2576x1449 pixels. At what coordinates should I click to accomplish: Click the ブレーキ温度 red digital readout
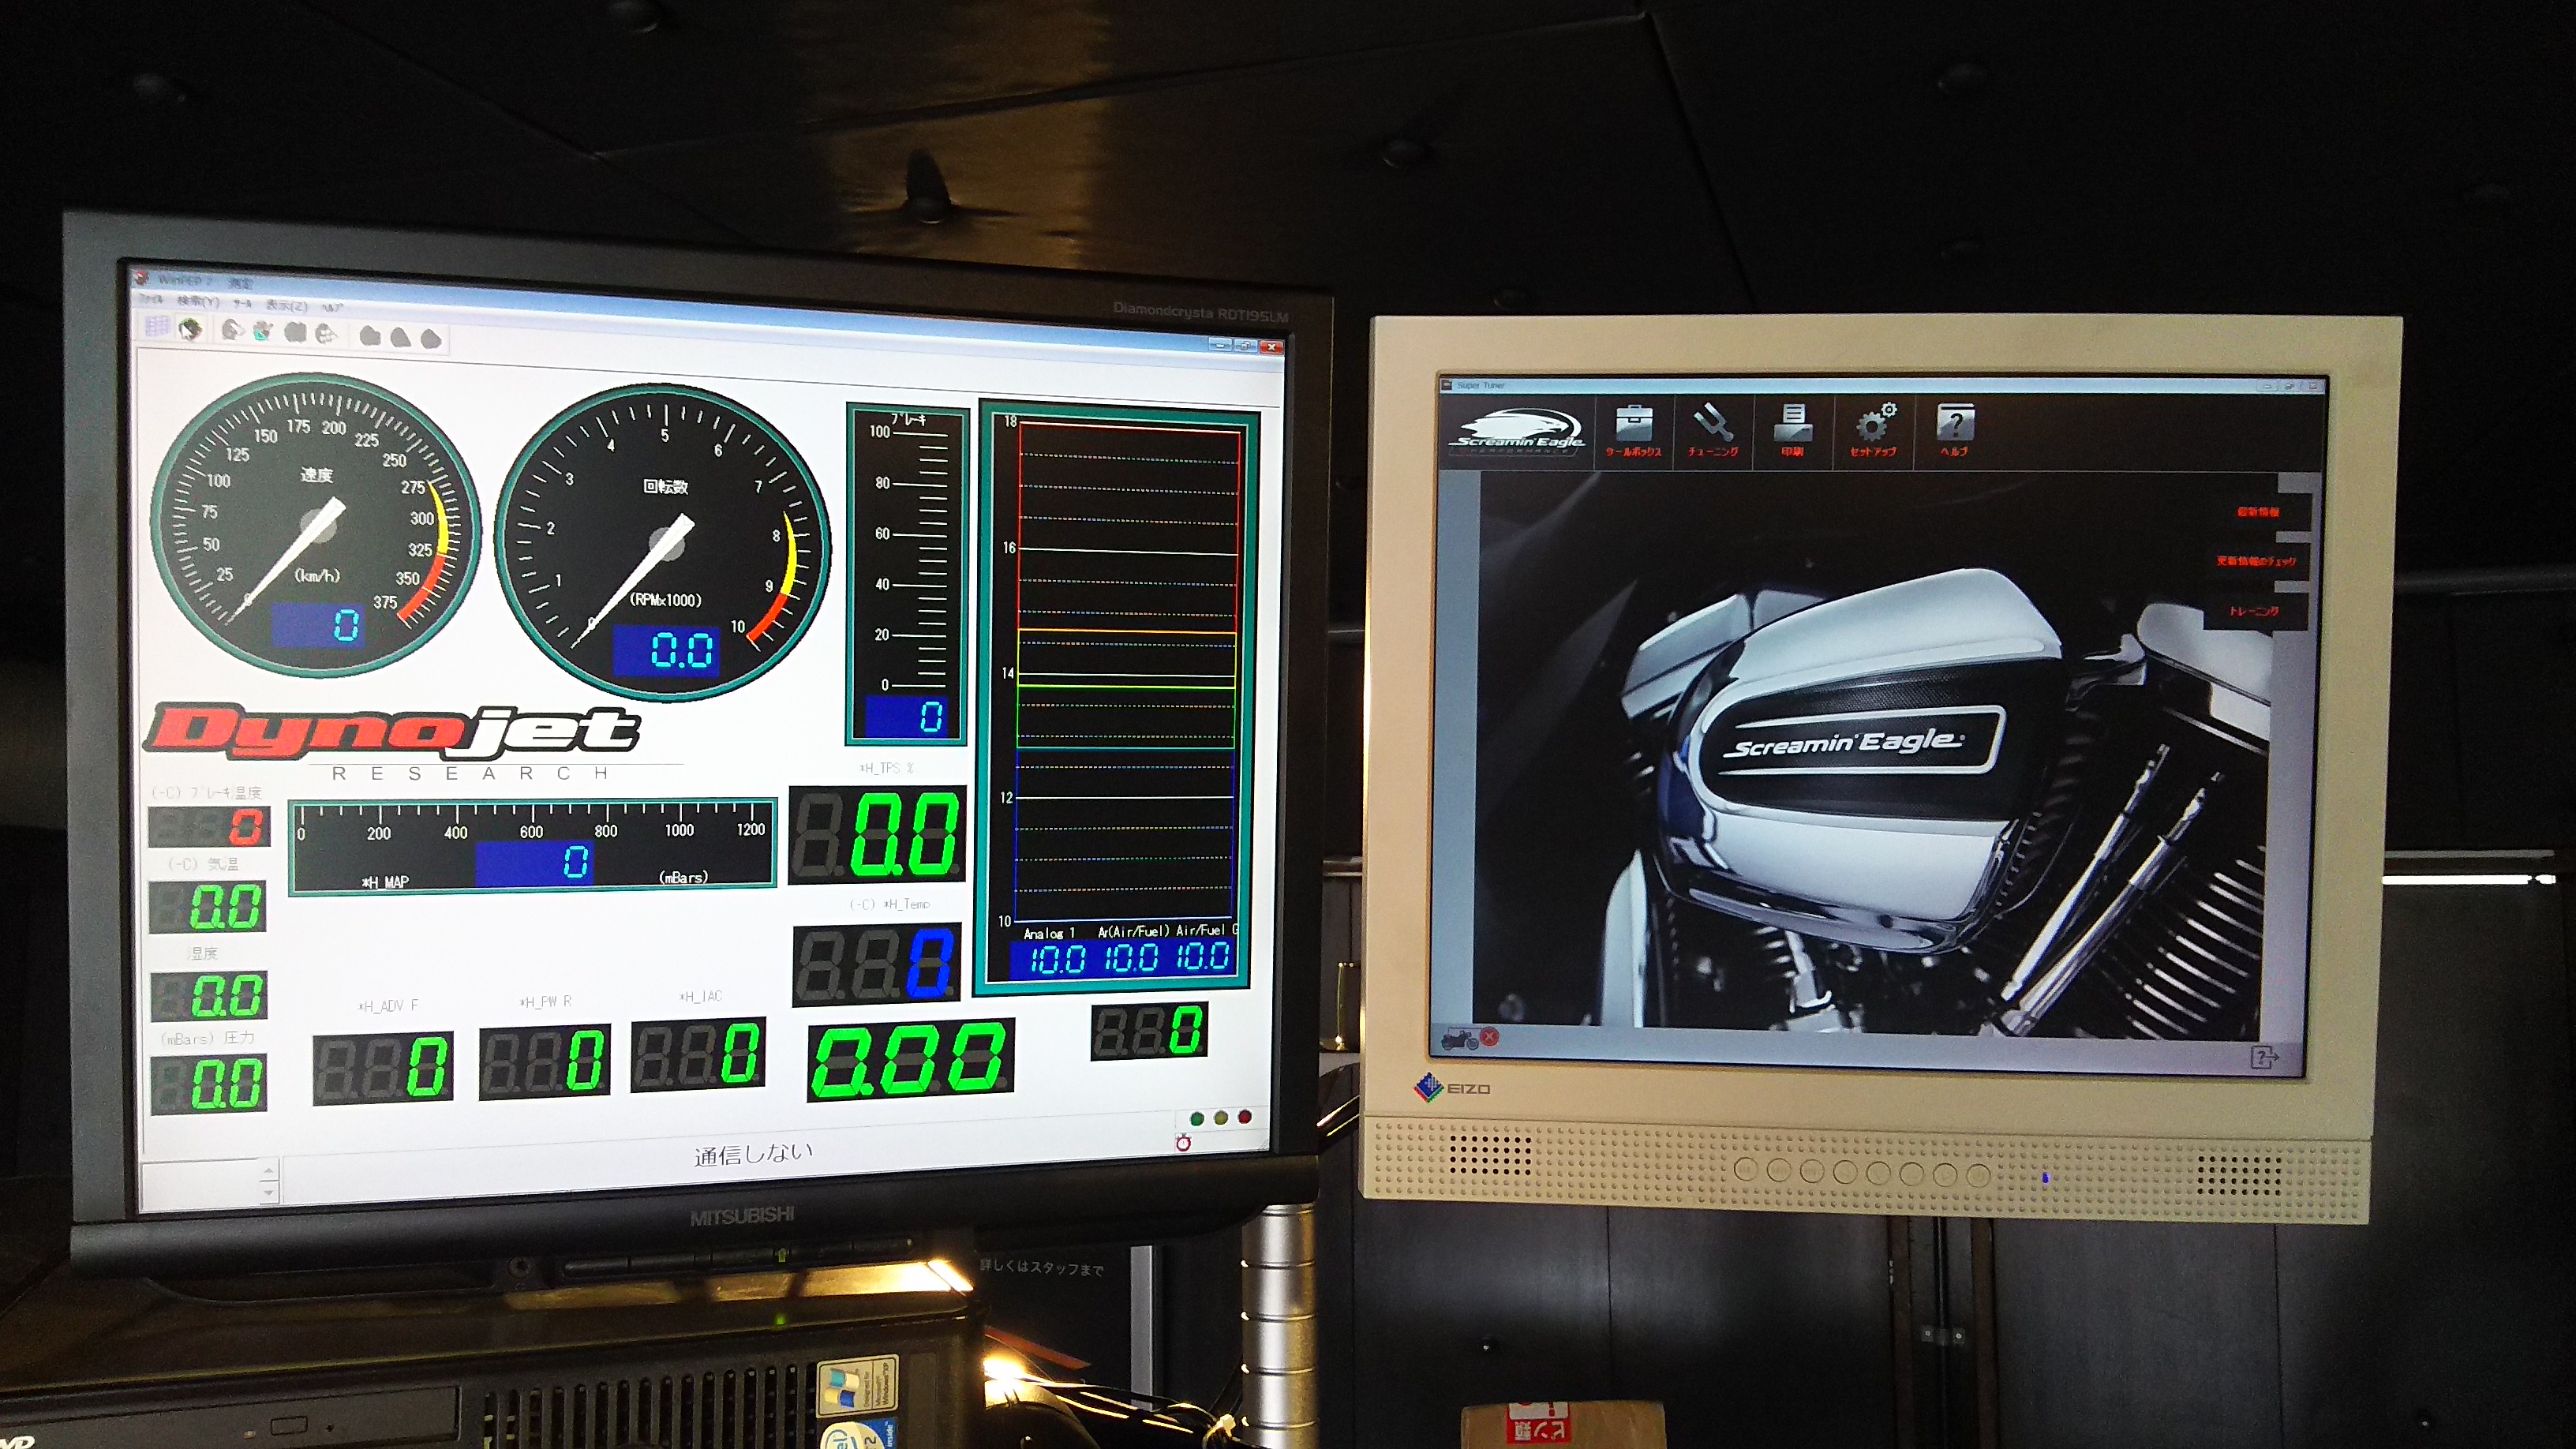click(209, 826)
